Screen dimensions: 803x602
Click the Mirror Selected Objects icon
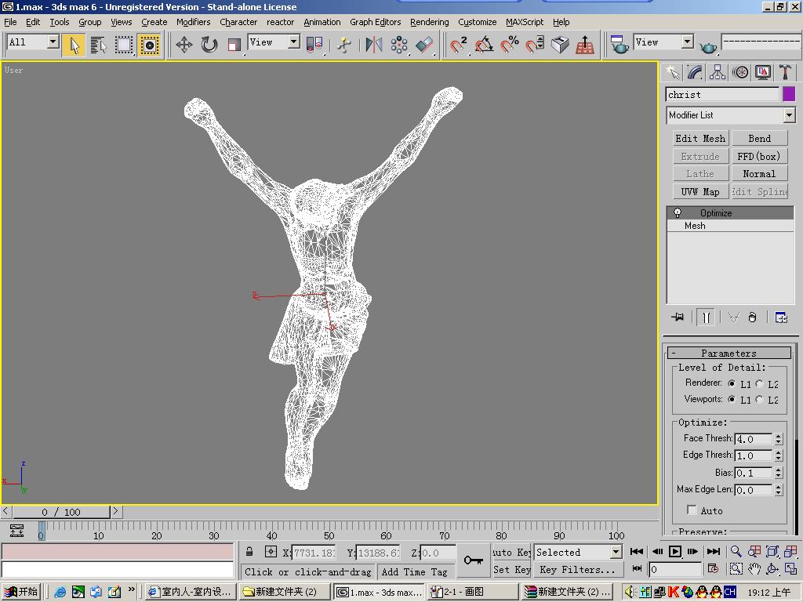click(373, 45)
